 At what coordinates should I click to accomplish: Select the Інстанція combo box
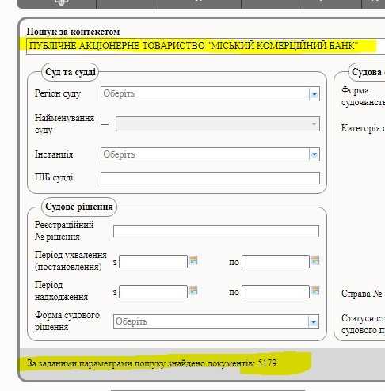[x=210, y=154]
